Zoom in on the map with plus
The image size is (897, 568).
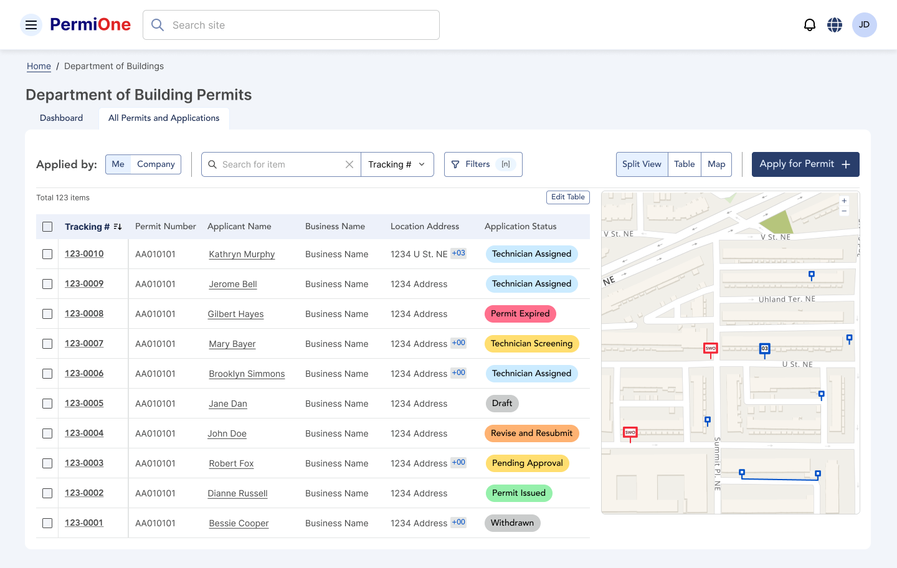(x=844, y=201)
